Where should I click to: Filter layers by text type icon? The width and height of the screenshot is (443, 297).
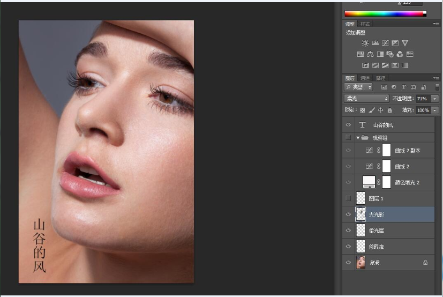pos(403,87)
